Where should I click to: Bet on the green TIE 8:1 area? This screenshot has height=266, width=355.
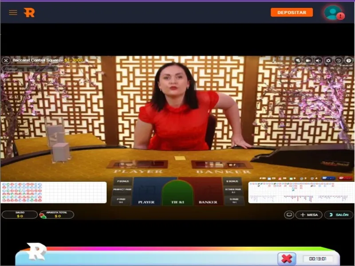click(178, 193)
